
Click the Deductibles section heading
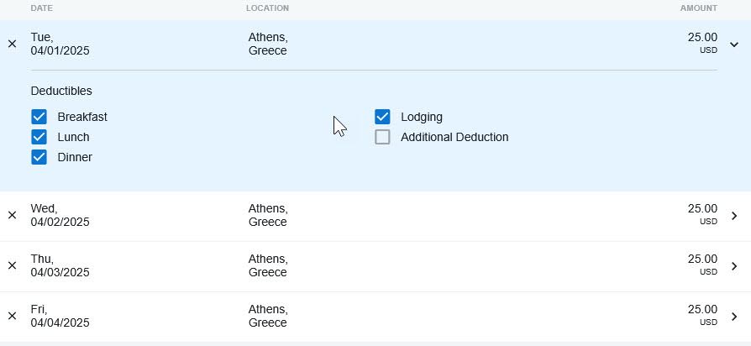(x=61, y=91)
